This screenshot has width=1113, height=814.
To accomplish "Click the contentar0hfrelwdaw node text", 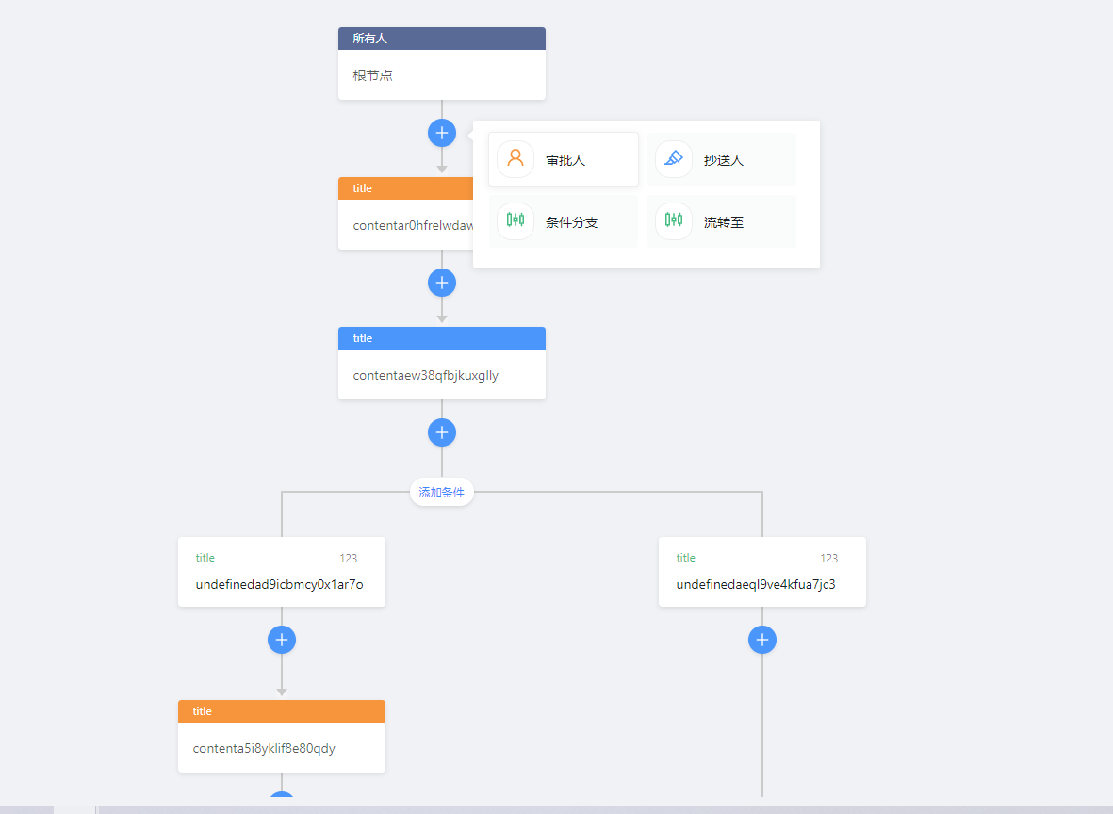I will (410, 226).
